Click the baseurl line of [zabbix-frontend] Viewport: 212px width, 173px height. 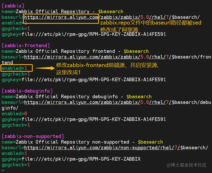pyautogui.click(x=106, y=57)
